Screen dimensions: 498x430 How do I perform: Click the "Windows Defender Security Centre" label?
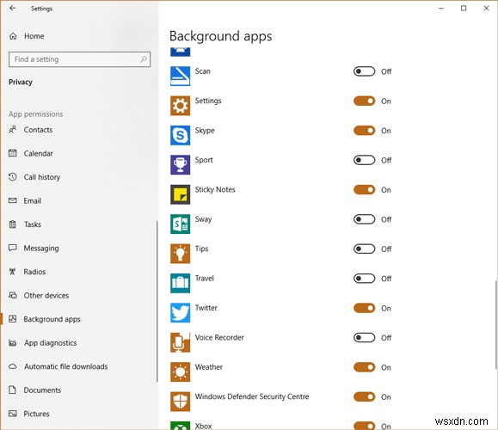252,396
